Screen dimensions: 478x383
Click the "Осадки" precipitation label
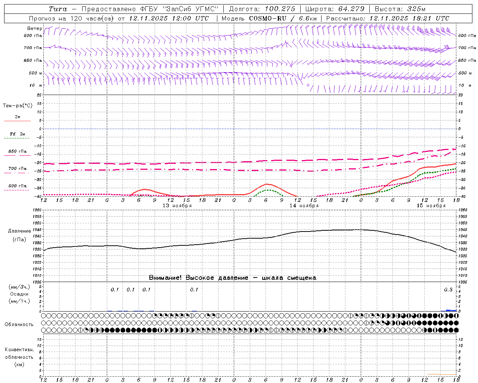[19, 294]
